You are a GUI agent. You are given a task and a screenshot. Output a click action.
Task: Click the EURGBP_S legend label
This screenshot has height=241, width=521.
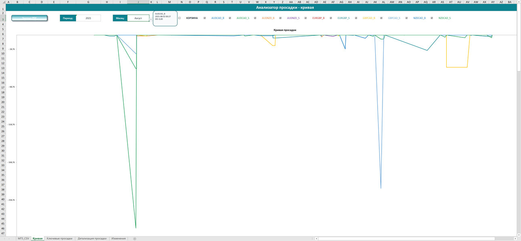click(344, 18)
